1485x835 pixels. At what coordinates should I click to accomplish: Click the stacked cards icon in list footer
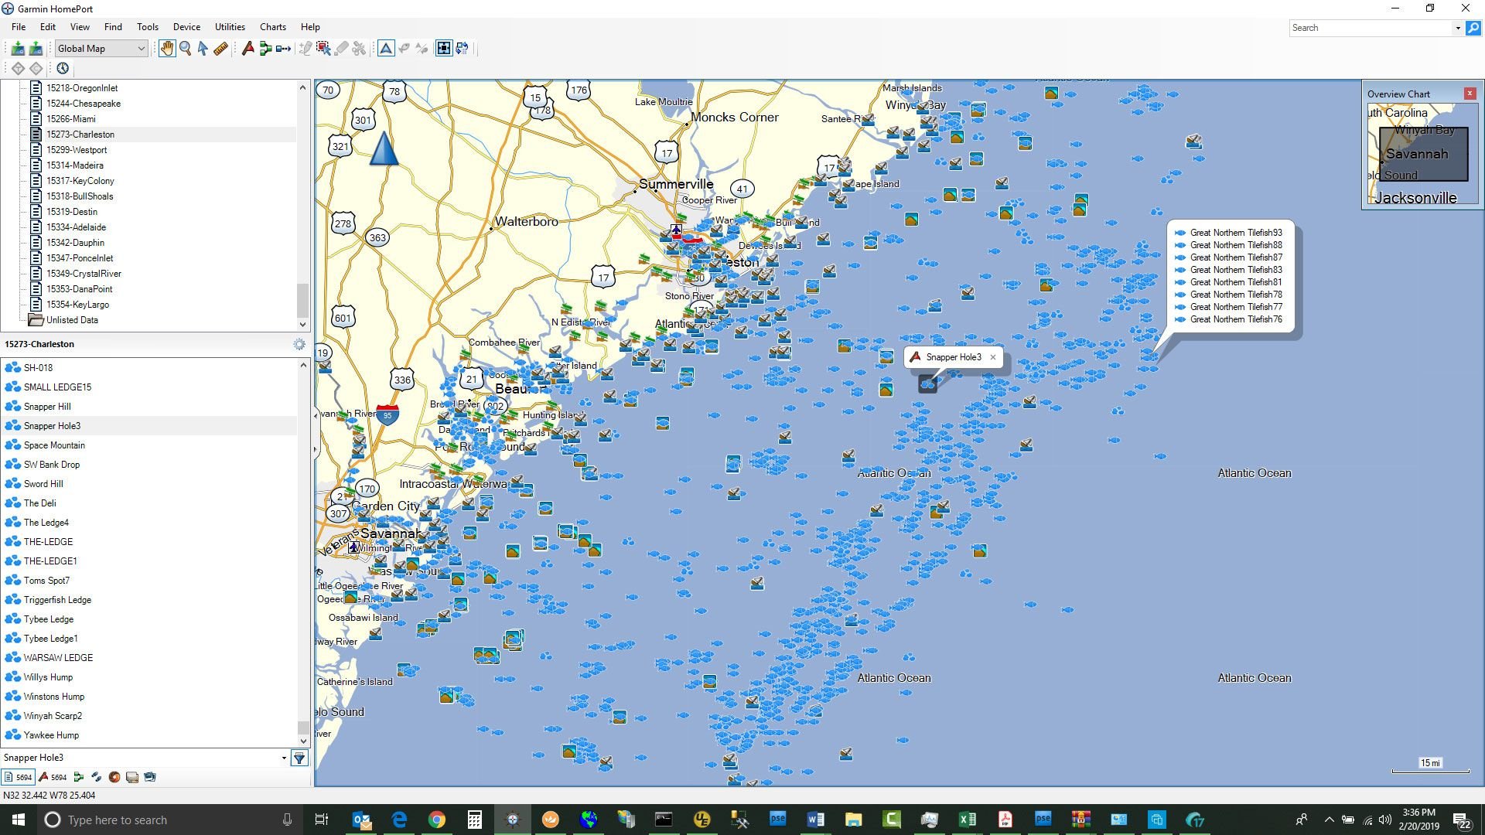(x=132, y=777)
